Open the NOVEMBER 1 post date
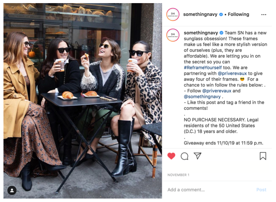Image resolution: width=276 pixels, height=202 pixels. [x=178, y=175]
